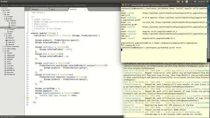Click the images folder icon
The height and width of the screenshot is (118, 210).
click(7, 17)
